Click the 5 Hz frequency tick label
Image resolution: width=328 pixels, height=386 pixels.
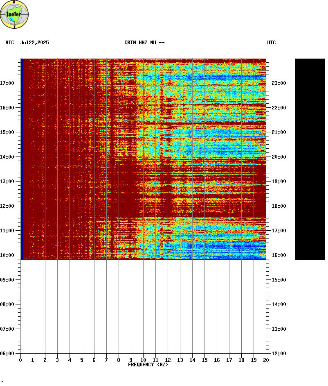click(82, 360)
